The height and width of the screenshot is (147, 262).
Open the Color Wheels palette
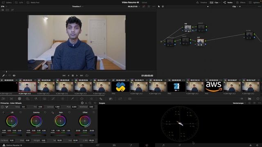(20, 99)
